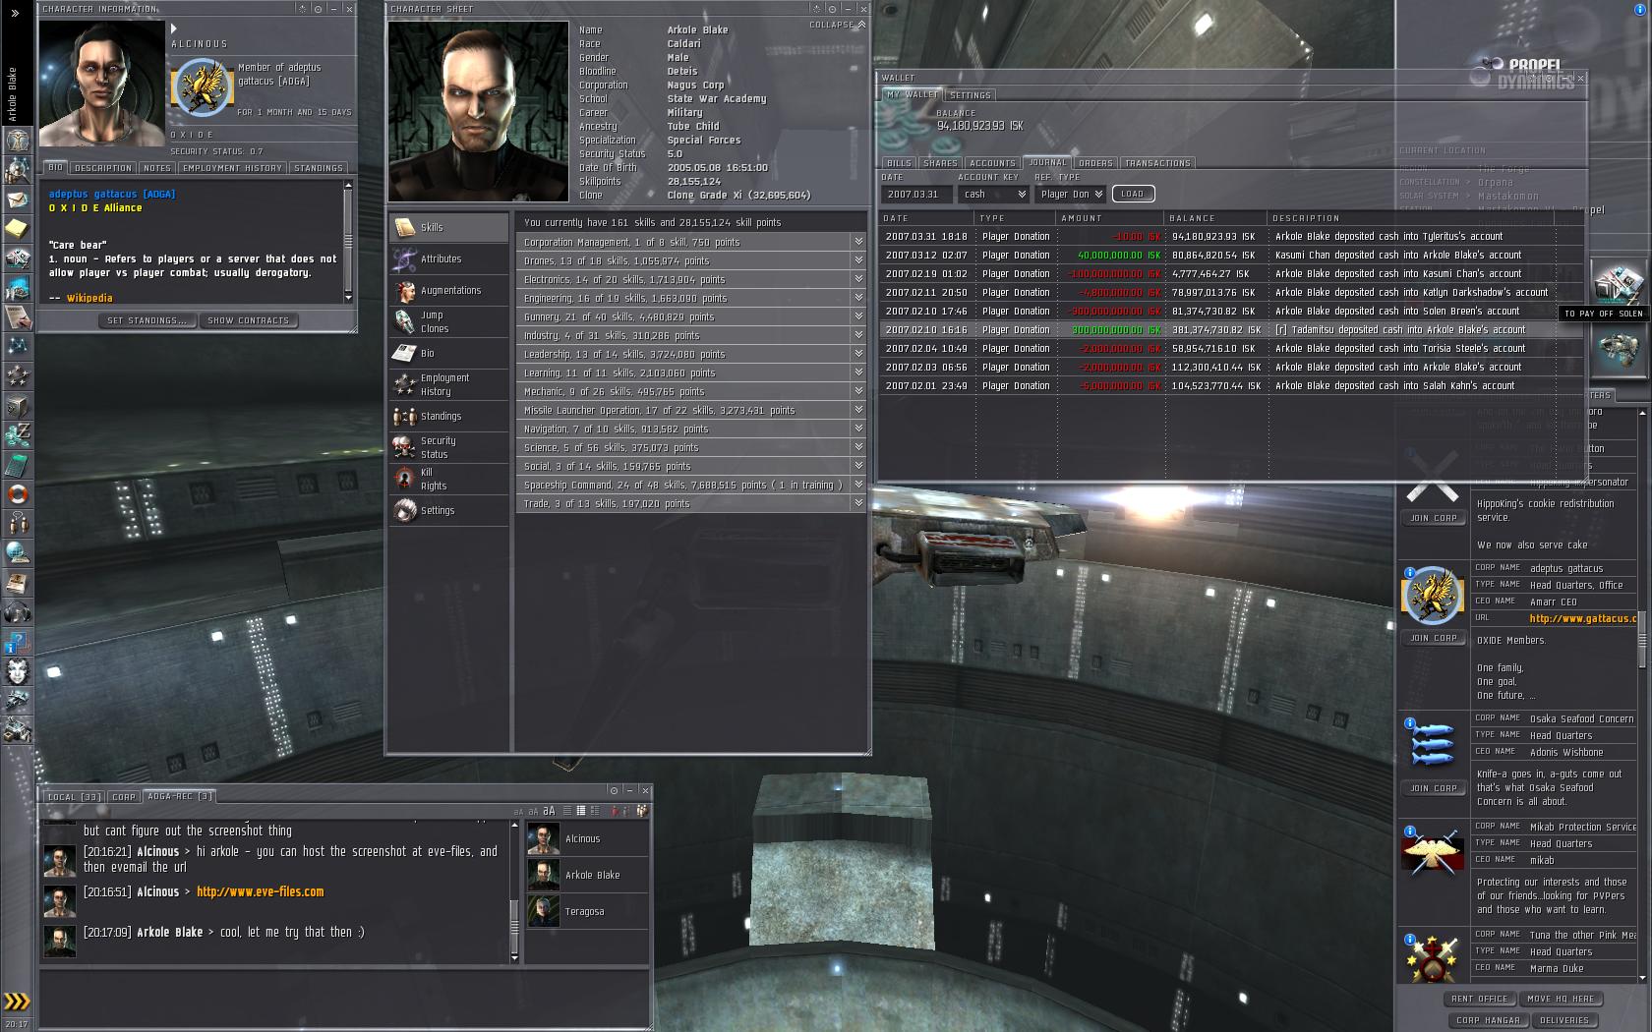
Task: Click the paper-and-pen icon in the Neocom
Action: click(18, 316)
